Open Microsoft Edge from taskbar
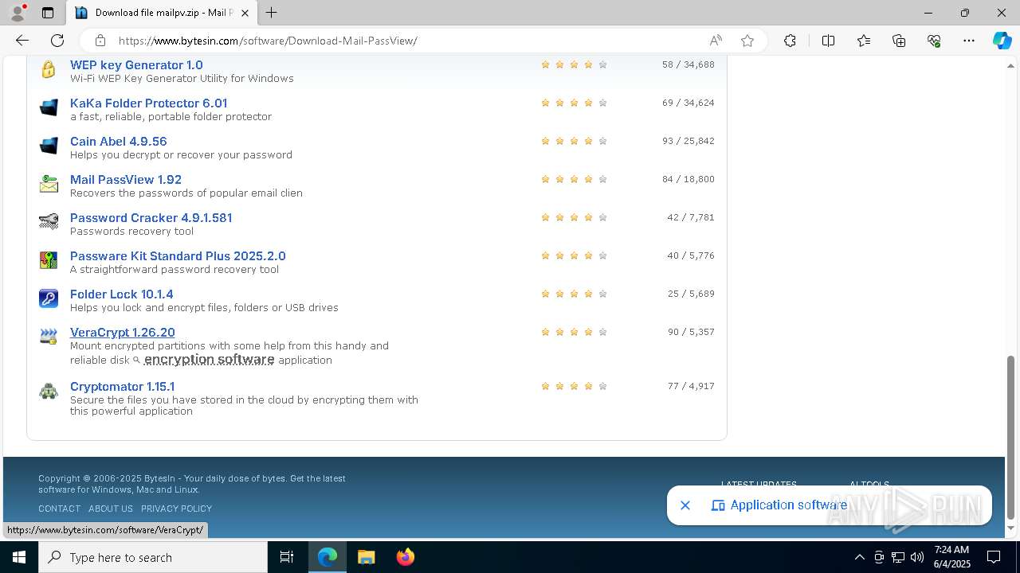 pos(328,557)
